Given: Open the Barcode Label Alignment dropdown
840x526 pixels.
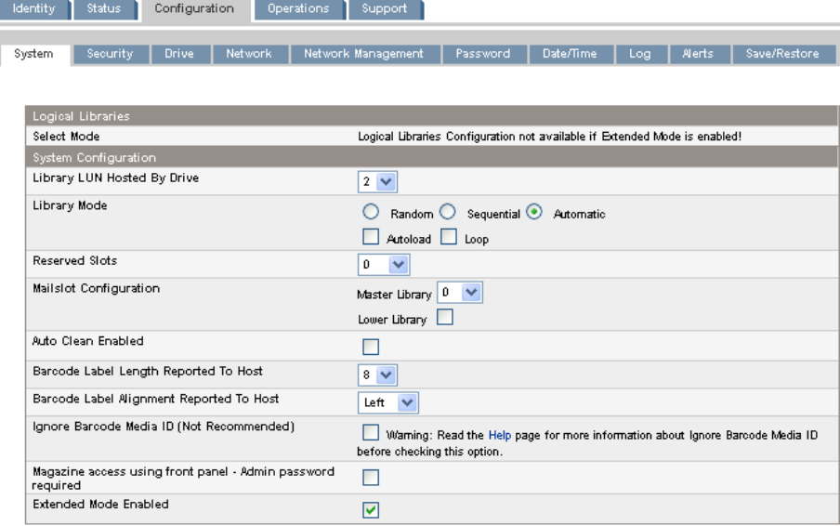Looking at the screenshot, I should tap(389, 402).
